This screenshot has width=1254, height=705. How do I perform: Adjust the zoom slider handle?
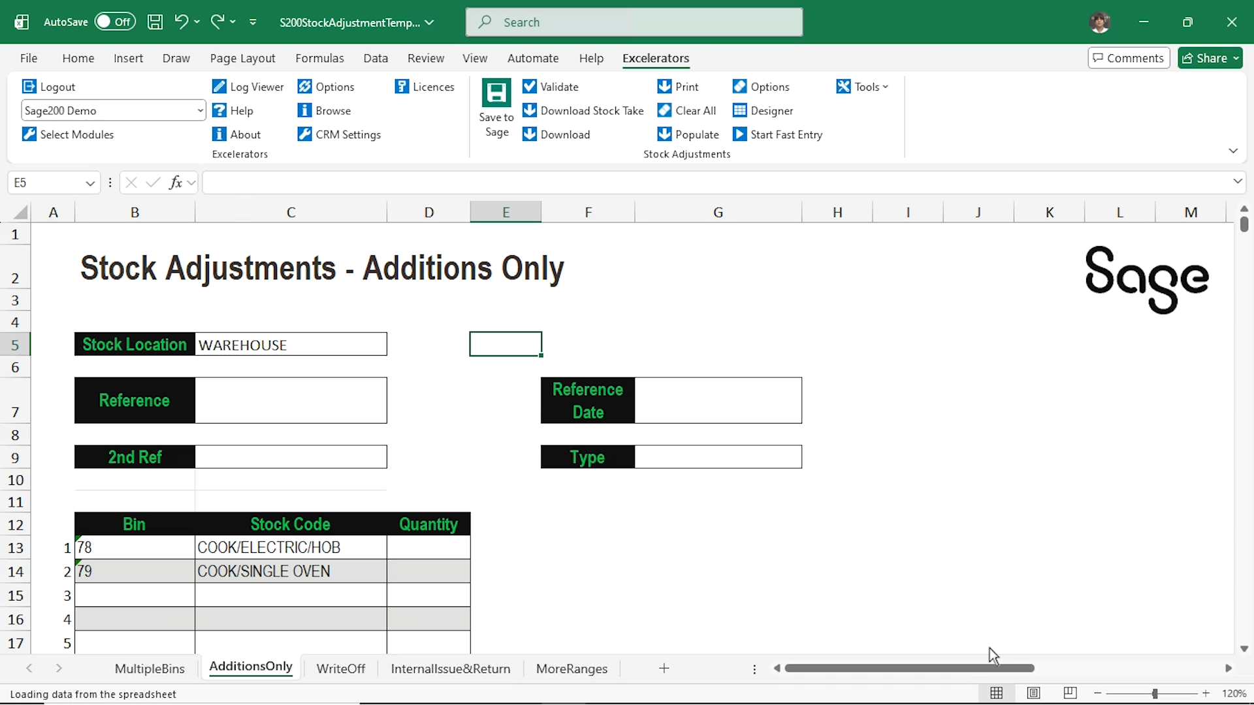pyautogui.click(x=1155, y=693)
